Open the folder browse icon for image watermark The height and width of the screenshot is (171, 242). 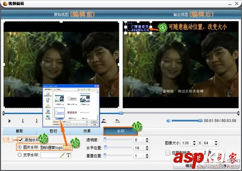(x=67, y=148)
